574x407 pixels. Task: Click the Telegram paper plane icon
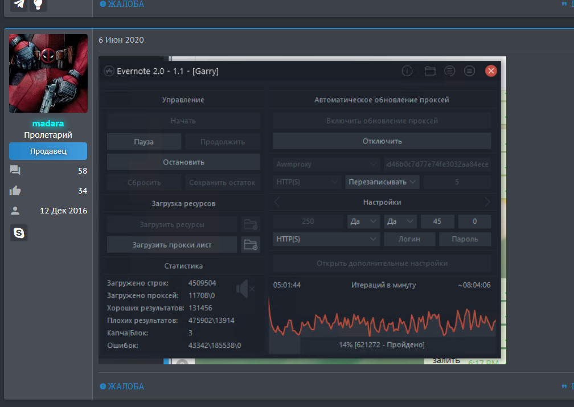(19, 4)
